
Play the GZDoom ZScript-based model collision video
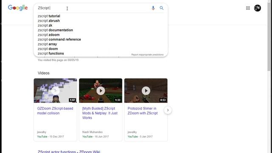55,91
